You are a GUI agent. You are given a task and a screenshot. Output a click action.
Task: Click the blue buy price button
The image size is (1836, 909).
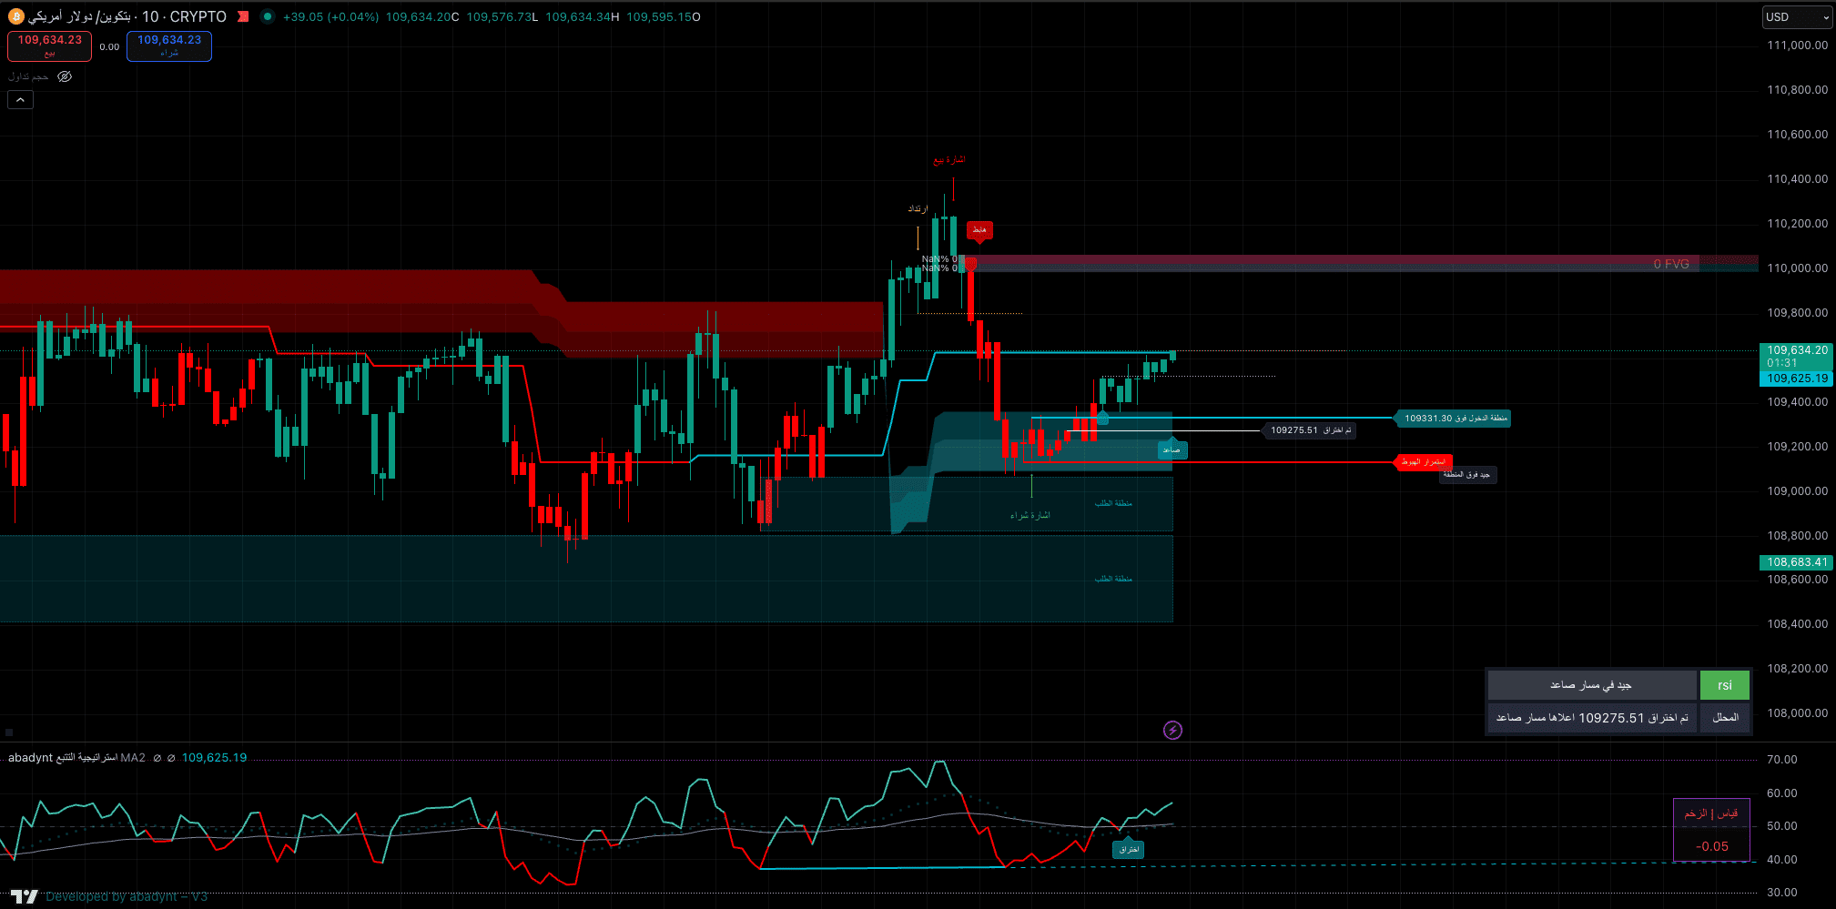click(x=169, y=45)
